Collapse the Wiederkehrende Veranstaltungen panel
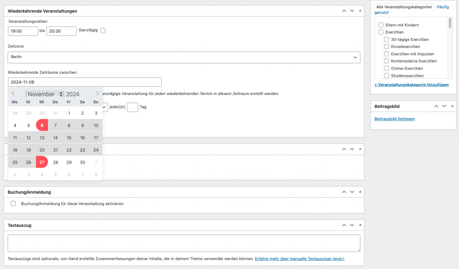Viewport: 459px width, 269px height. tap(360, 11)
